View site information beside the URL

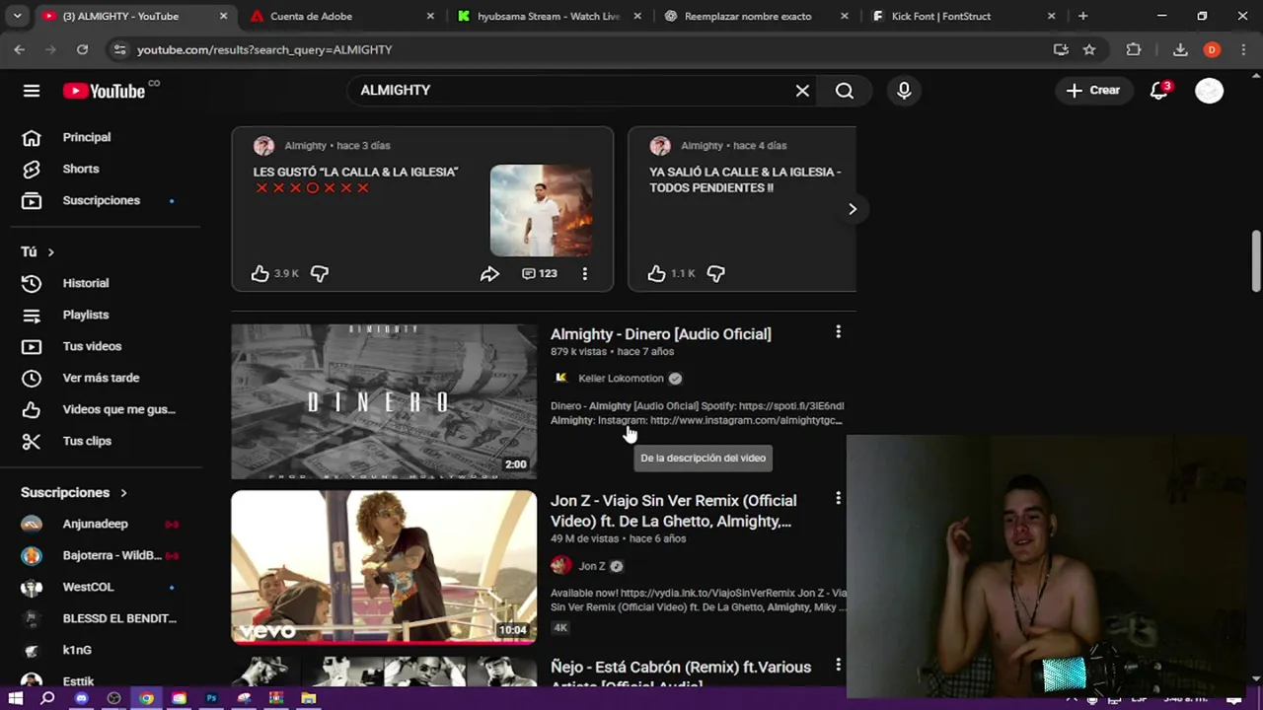pyautogui.click(x=119, y=49)
